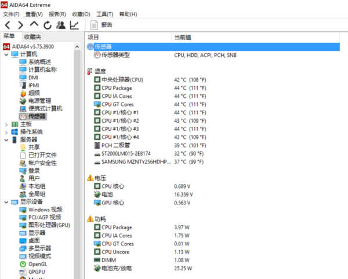Select the 电源管理 tree icon

tap(23, 101)
